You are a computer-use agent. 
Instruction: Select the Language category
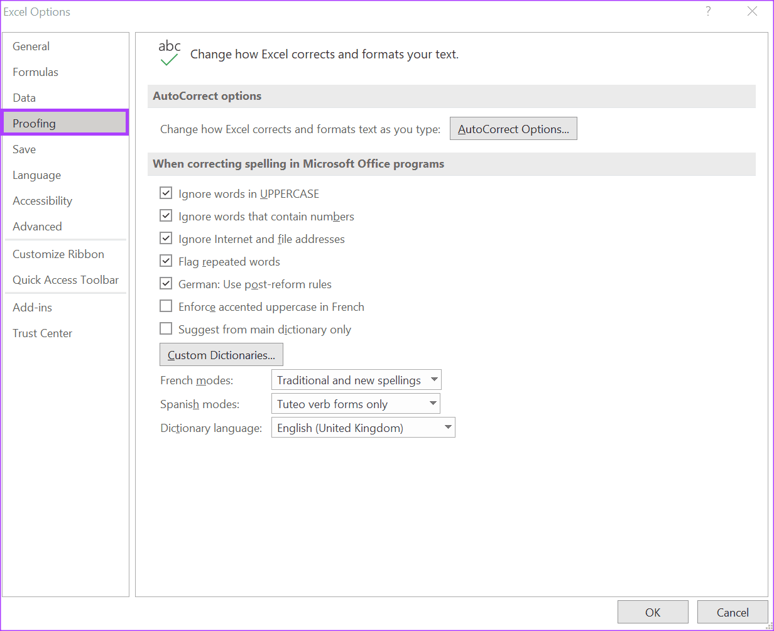pos(66,175)
